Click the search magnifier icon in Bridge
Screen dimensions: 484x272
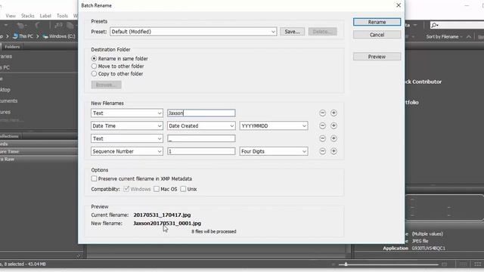[x=435, y=25]
